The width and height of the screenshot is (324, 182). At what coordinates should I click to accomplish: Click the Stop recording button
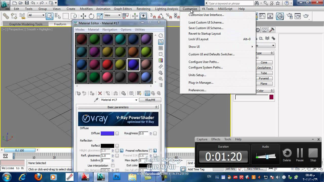coord(313,155)
